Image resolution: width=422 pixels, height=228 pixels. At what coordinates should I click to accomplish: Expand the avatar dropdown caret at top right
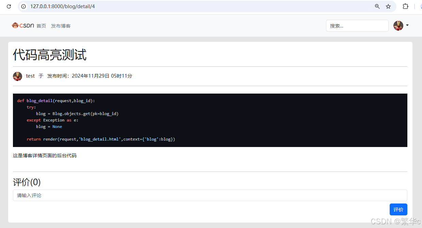[407, 26]
